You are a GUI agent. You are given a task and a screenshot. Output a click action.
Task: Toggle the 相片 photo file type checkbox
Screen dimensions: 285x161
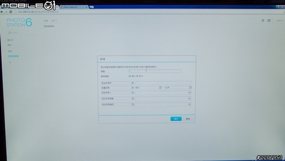click(x=130, y=76)
